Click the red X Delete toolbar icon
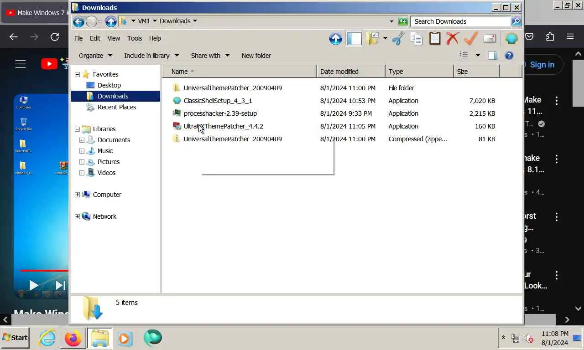The height and width of the screenshot is (350, 584). pos(453,39)
